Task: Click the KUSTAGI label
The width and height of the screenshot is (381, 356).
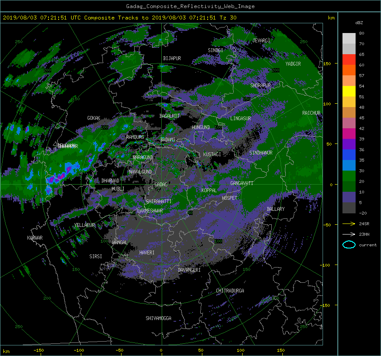Action: tap(212, 155)
